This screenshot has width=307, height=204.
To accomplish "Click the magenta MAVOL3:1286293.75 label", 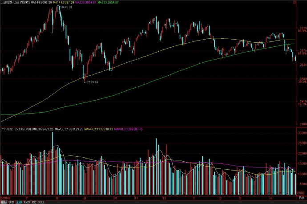I will (x=129, y=129).
